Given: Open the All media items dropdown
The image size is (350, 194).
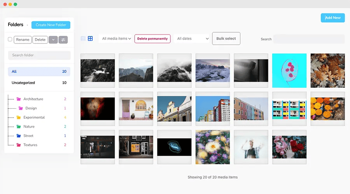Looking at the screenshot, I should click(116, 38).
